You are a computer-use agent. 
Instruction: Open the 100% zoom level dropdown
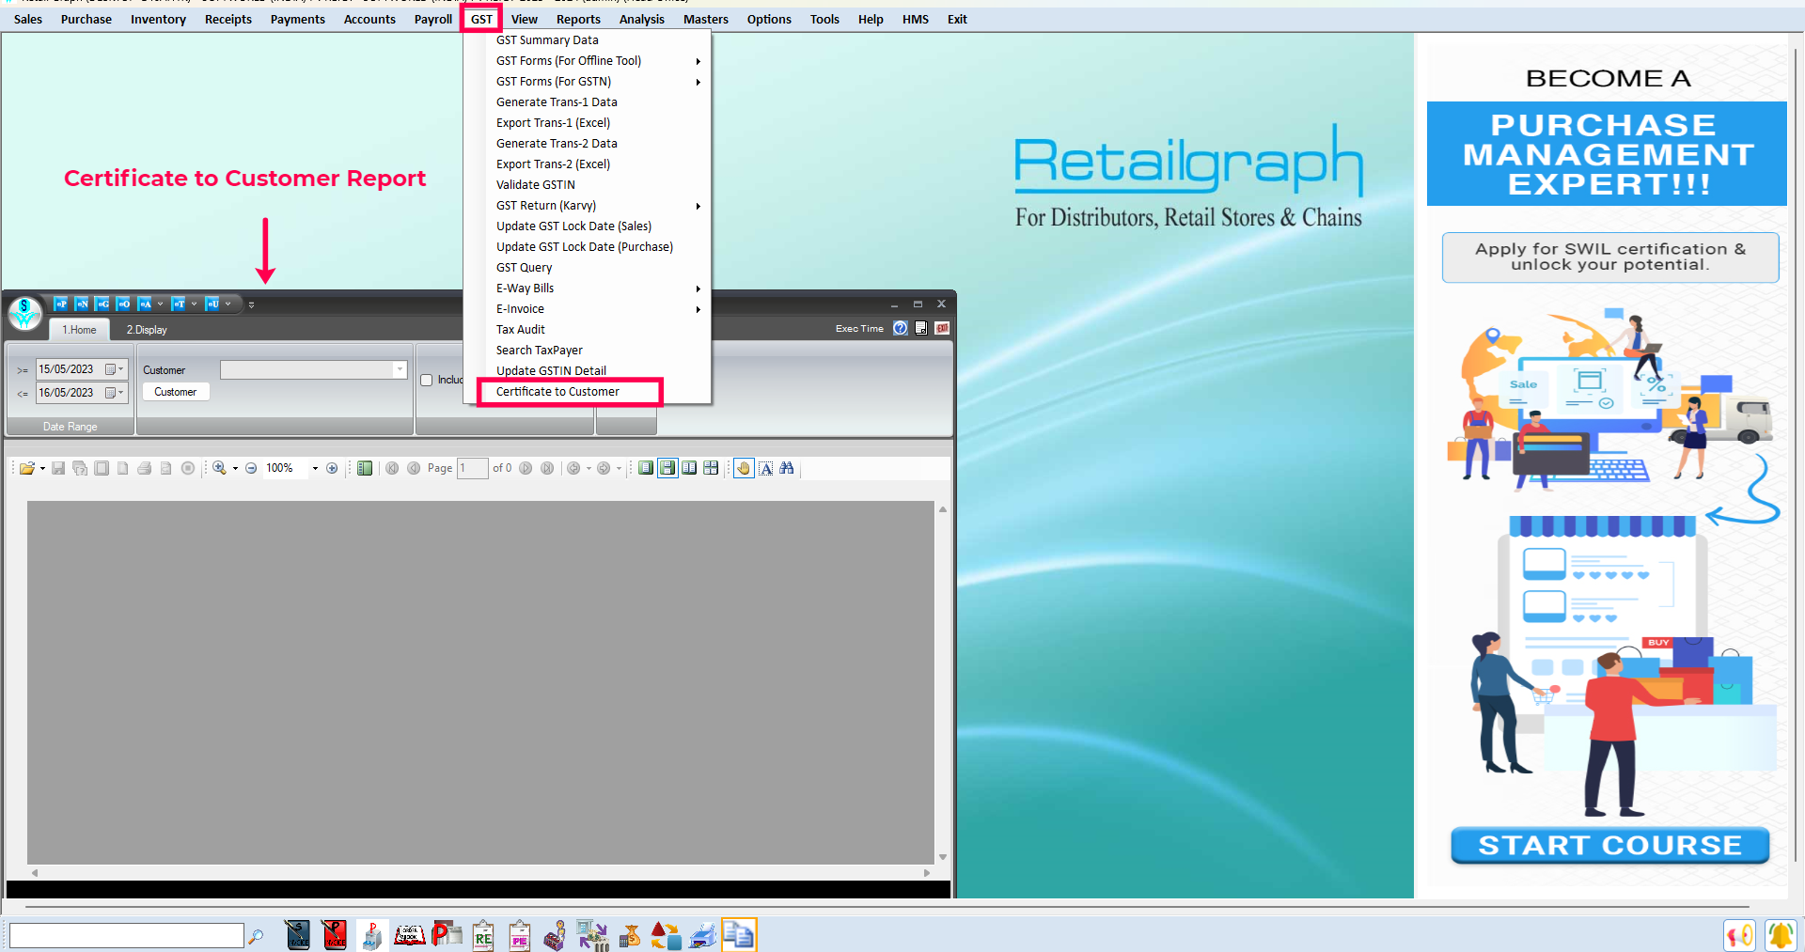[315, 468]
